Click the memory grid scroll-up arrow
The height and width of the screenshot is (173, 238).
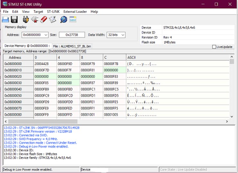pos(232,57)
